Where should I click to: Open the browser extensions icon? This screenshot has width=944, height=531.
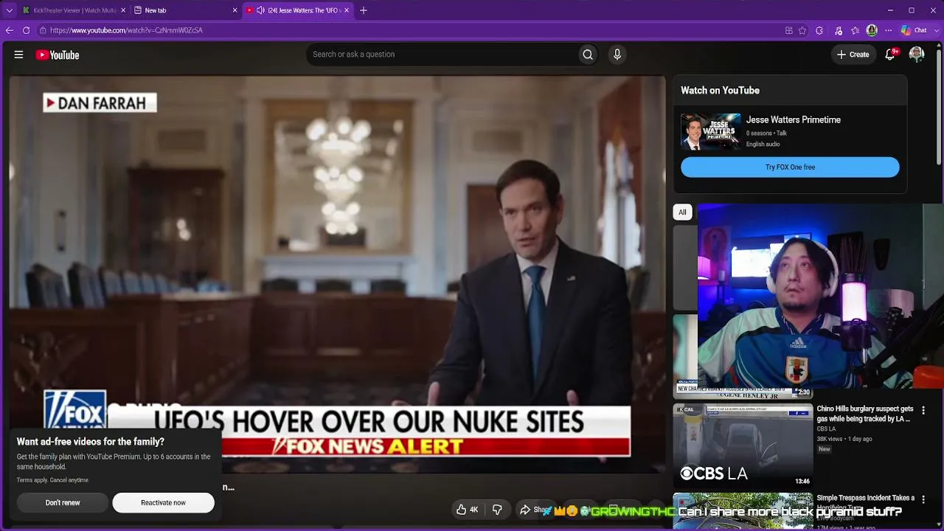tap(819, 30)
